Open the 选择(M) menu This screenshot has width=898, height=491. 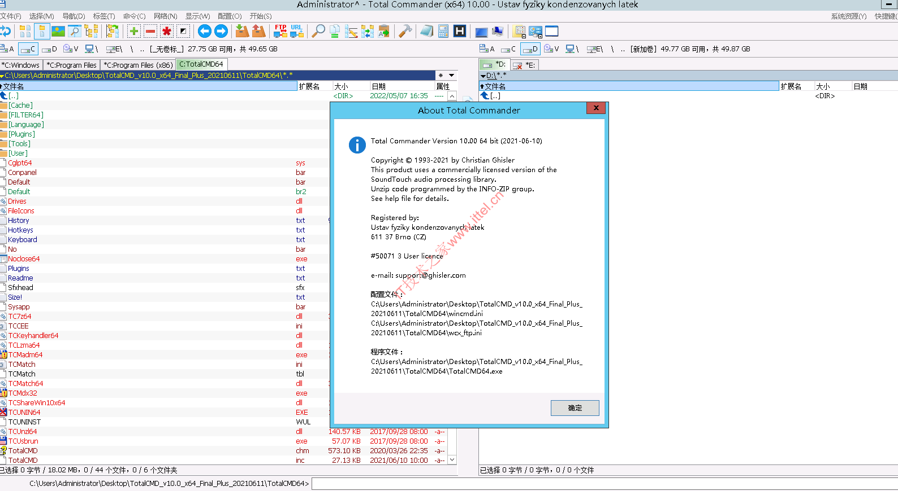coord(41,16)
